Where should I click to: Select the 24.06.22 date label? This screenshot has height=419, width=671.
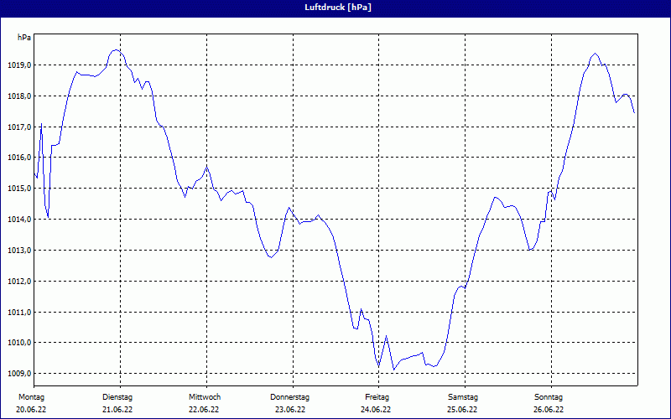tap(377, 410)
